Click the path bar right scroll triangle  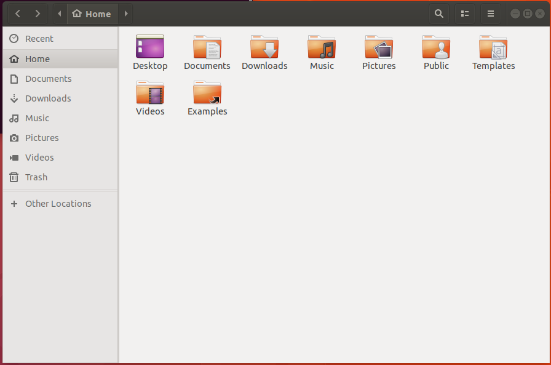[126, 14]
